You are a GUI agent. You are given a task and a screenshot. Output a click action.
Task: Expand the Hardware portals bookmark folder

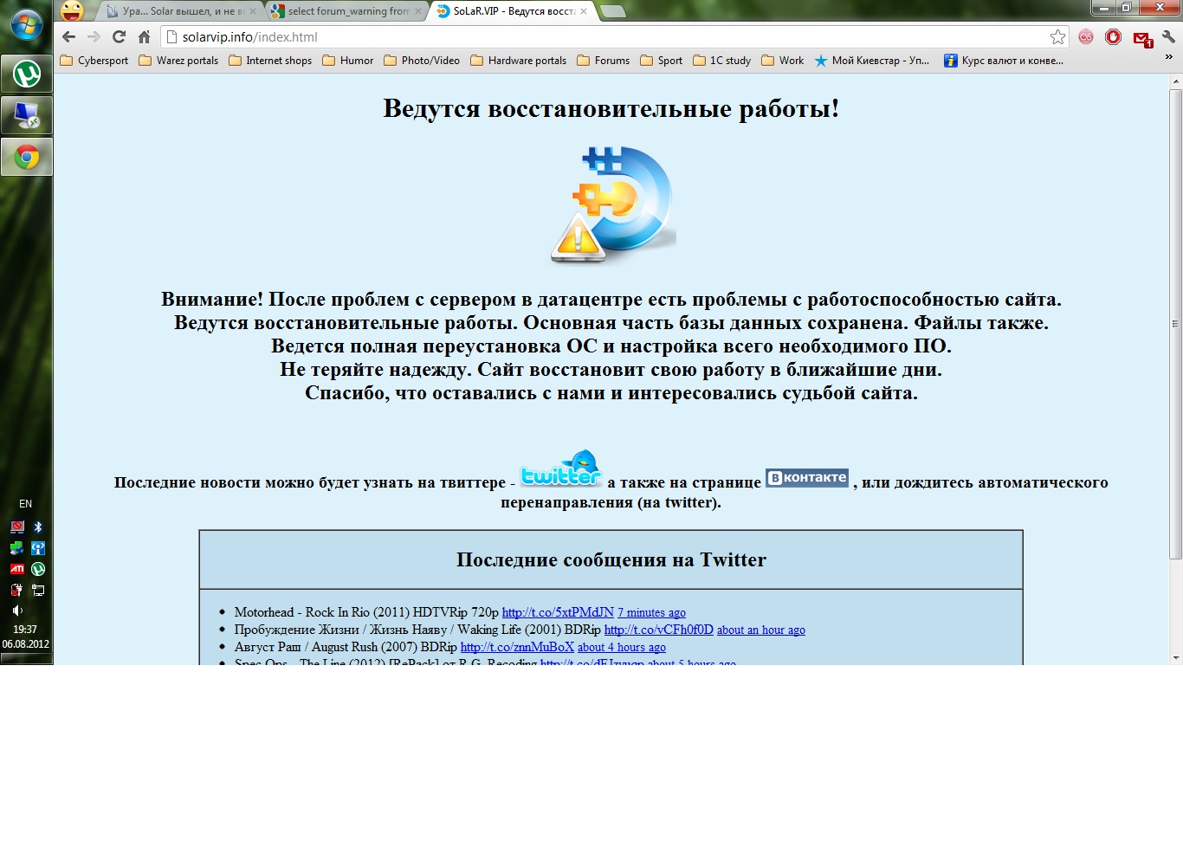(518, 61)
